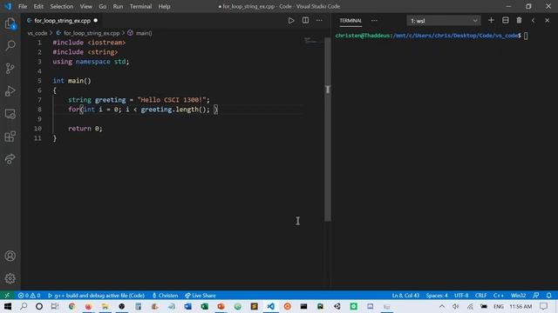
Task: Open notifications bell in status bar
Action: coord(548,296)
